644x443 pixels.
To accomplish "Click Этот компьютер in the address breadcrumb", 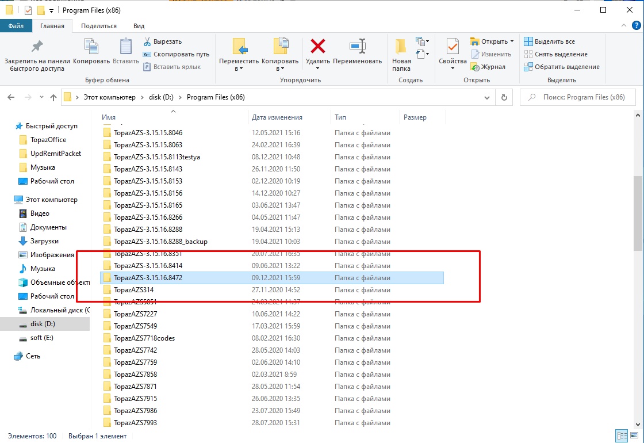I will tap(110, 97).
